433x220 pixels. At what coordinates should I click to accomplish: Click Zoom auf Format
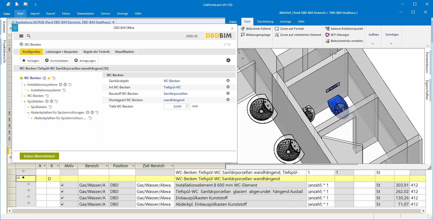click(289, 29)
